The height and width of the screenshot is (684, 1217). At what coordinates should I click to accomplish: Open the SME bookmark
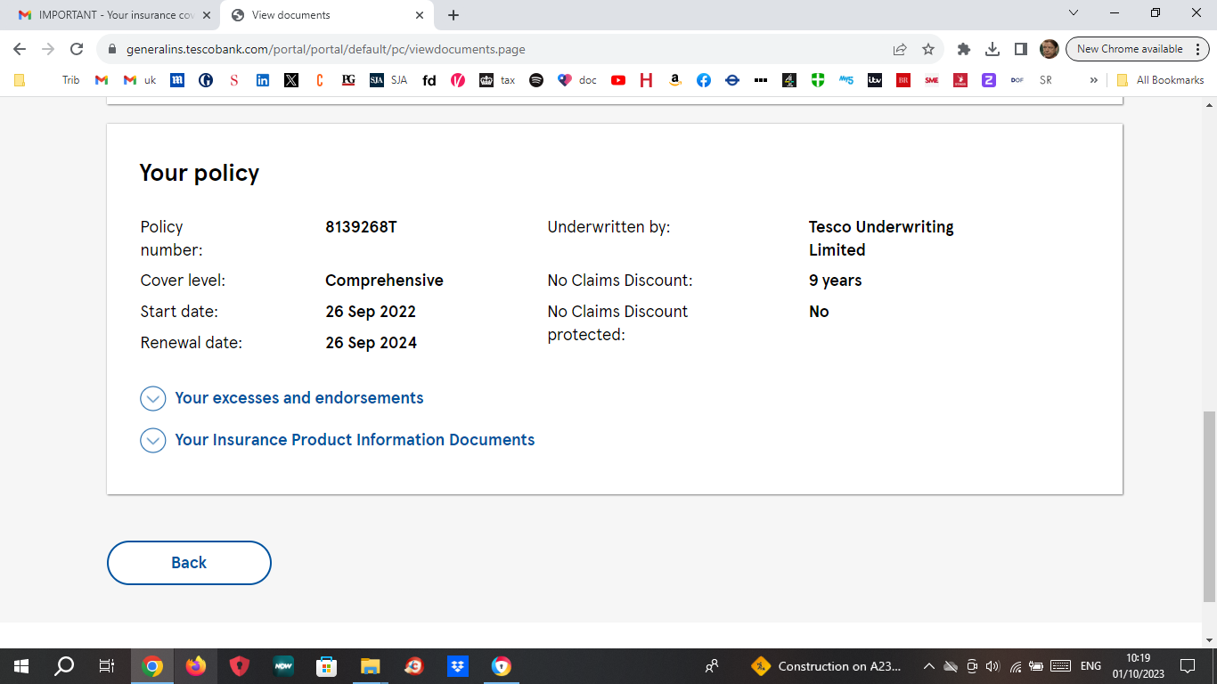(932, 80)
